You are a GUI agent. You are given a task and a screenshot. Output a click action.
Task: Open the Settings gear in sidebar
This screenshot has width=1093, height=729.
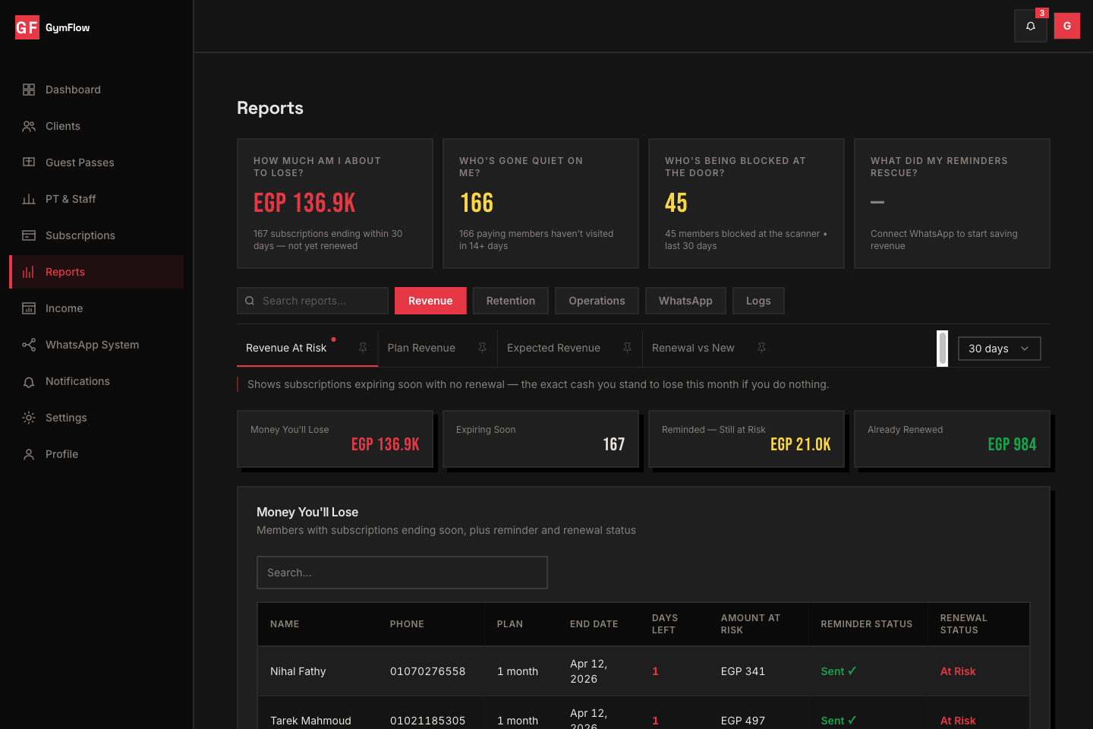[29, 418]
